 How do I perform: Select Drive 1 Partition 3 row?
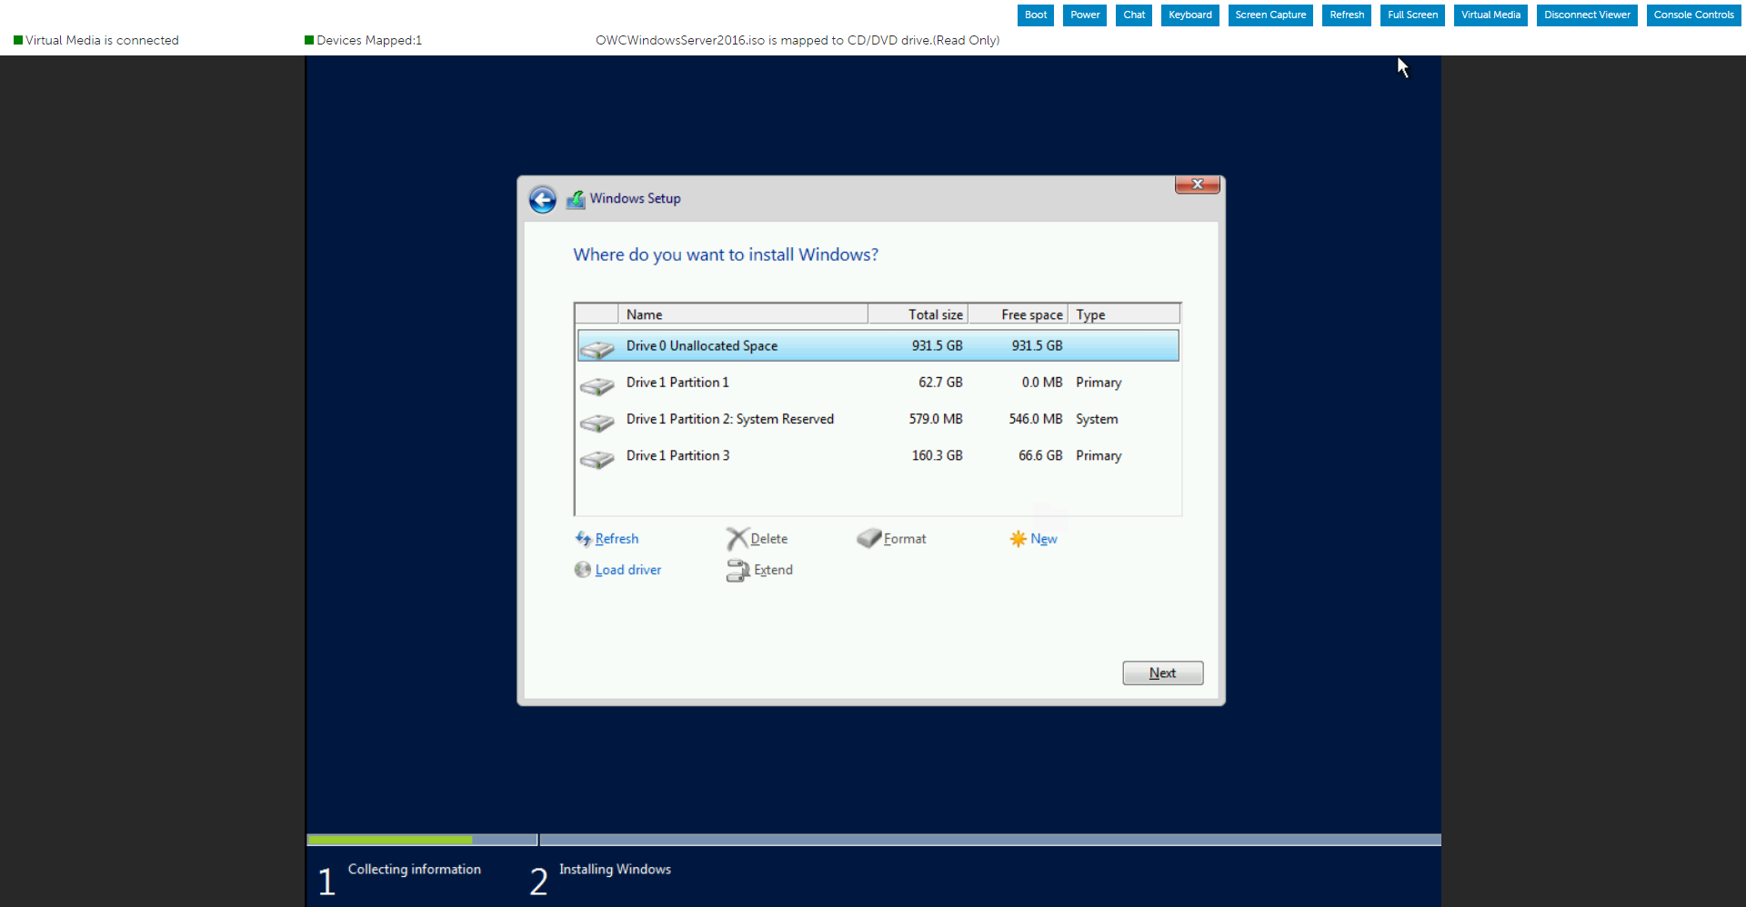click(878, 456)
